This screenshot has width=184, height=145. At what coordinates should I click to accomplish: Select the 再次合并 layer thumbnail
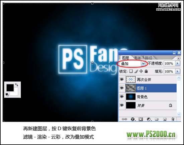[131, 80]
